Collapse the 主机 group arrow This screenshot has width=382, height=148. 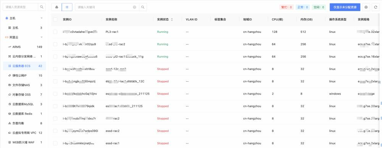pos(41,18)
